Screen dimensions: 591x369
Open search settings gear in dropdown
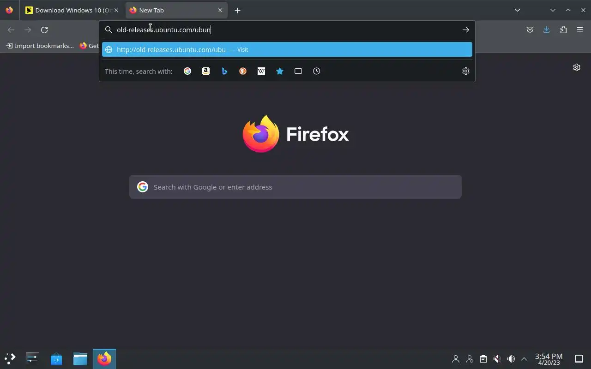click(x=466, y=71)
